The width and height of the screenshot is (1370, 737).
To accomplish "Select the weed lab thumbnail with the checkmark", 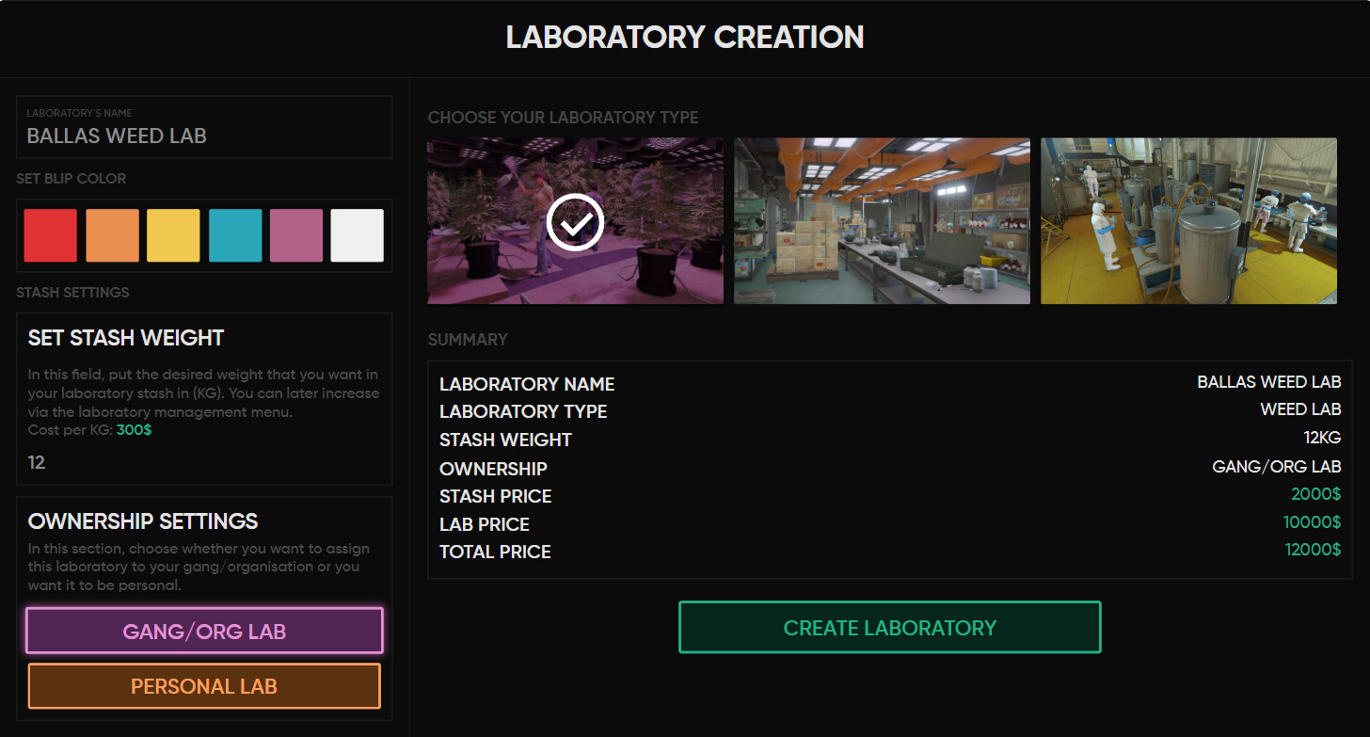I will click(575, 221).
